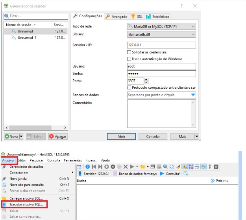The width and height of the screenshot is (246, 220).
Task: Select Executar arquivo SQL menu entry
Action: point(26,205)
